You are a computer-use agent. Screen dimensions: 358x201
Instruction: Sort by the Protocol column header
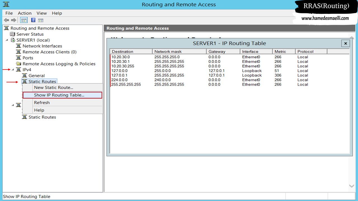click(x=311, y=51)
